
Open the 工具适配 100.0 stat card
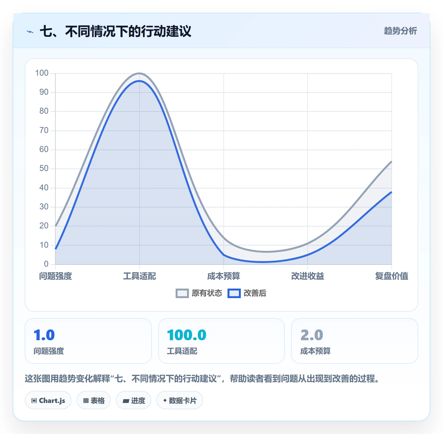point(221,341)
